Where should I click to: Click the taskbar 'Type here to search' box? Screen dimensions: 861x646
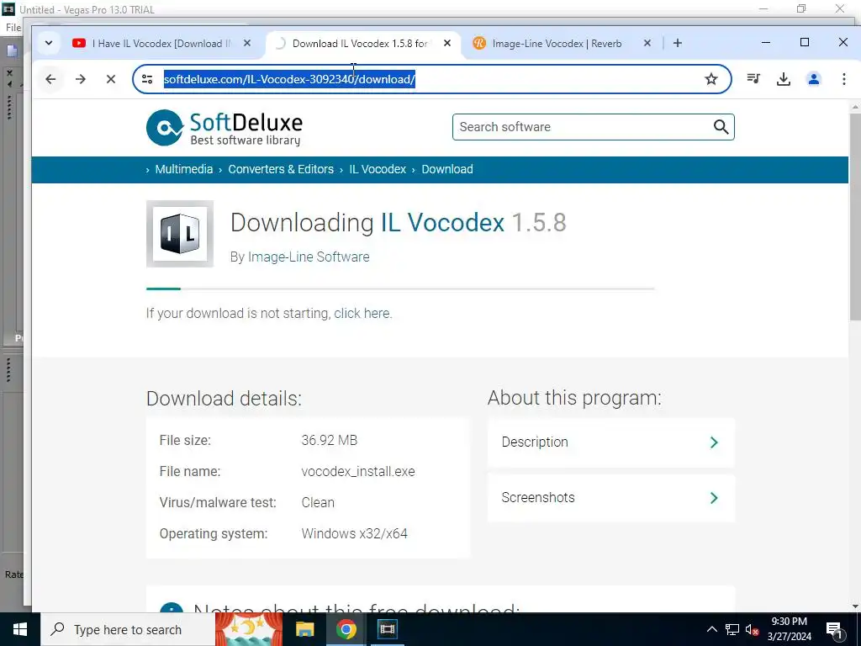[x=128, y=629]
